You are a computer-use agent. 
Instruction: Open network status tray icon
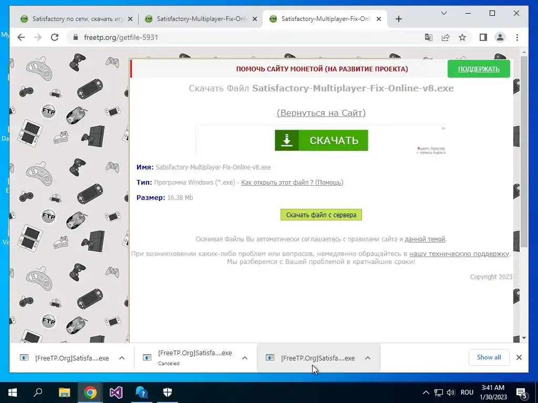439,393
